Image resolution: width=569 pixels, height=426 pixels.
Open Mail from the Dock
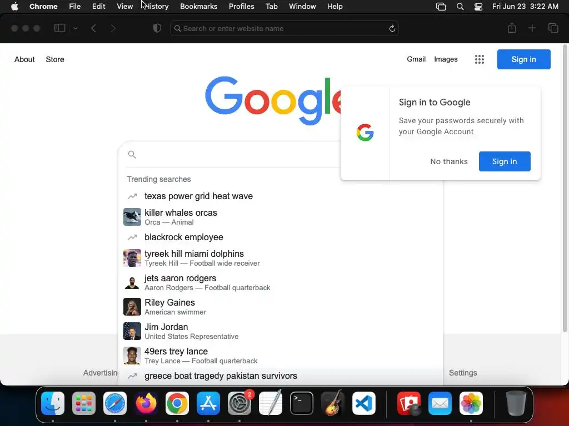click(440, 403)
